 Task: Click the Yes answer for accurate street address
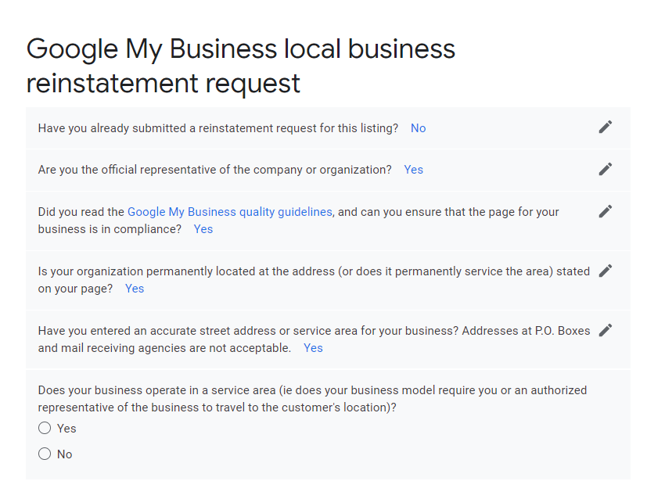point(313,347)
